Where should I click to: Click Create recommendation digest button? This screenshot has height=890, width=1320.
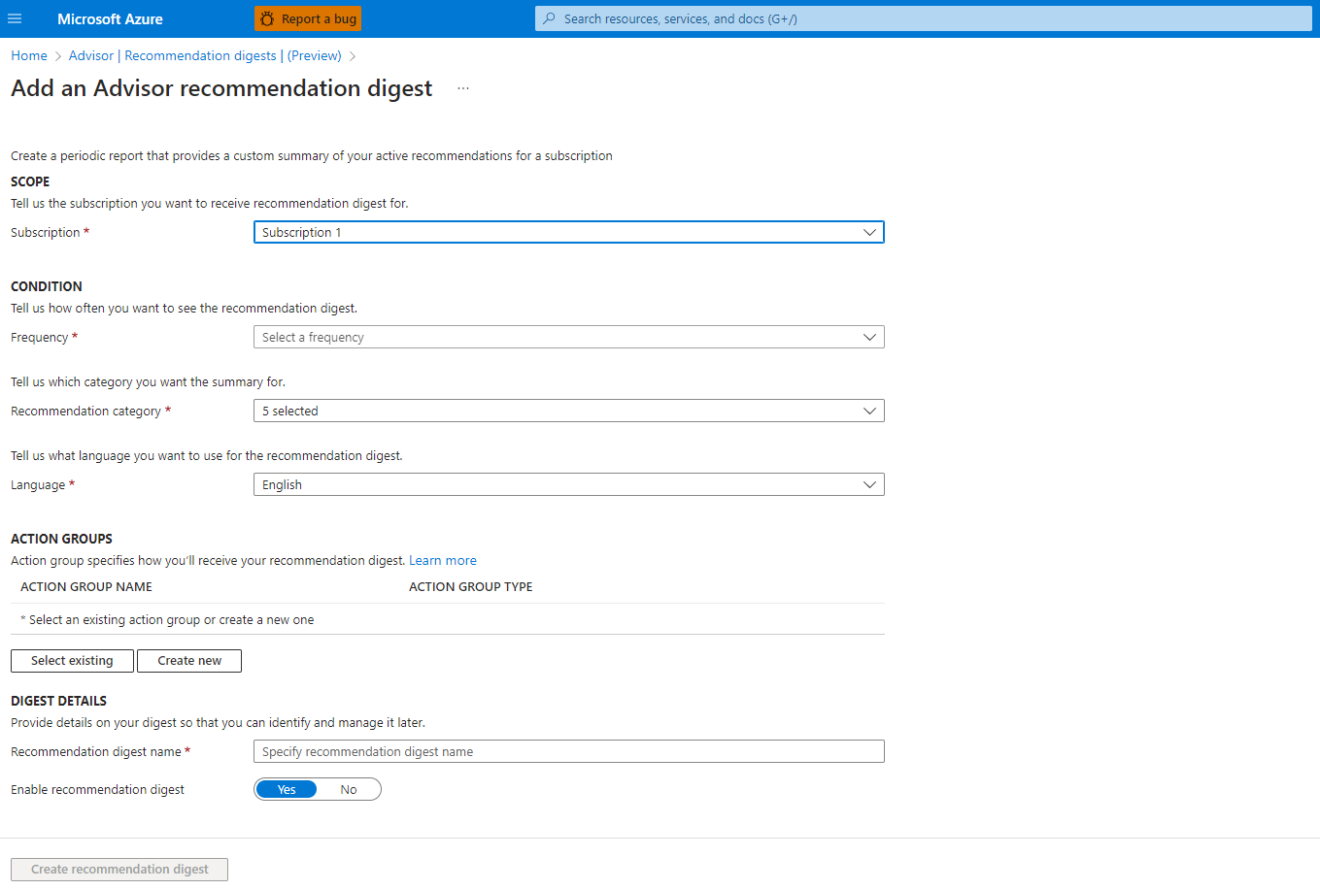119,870
